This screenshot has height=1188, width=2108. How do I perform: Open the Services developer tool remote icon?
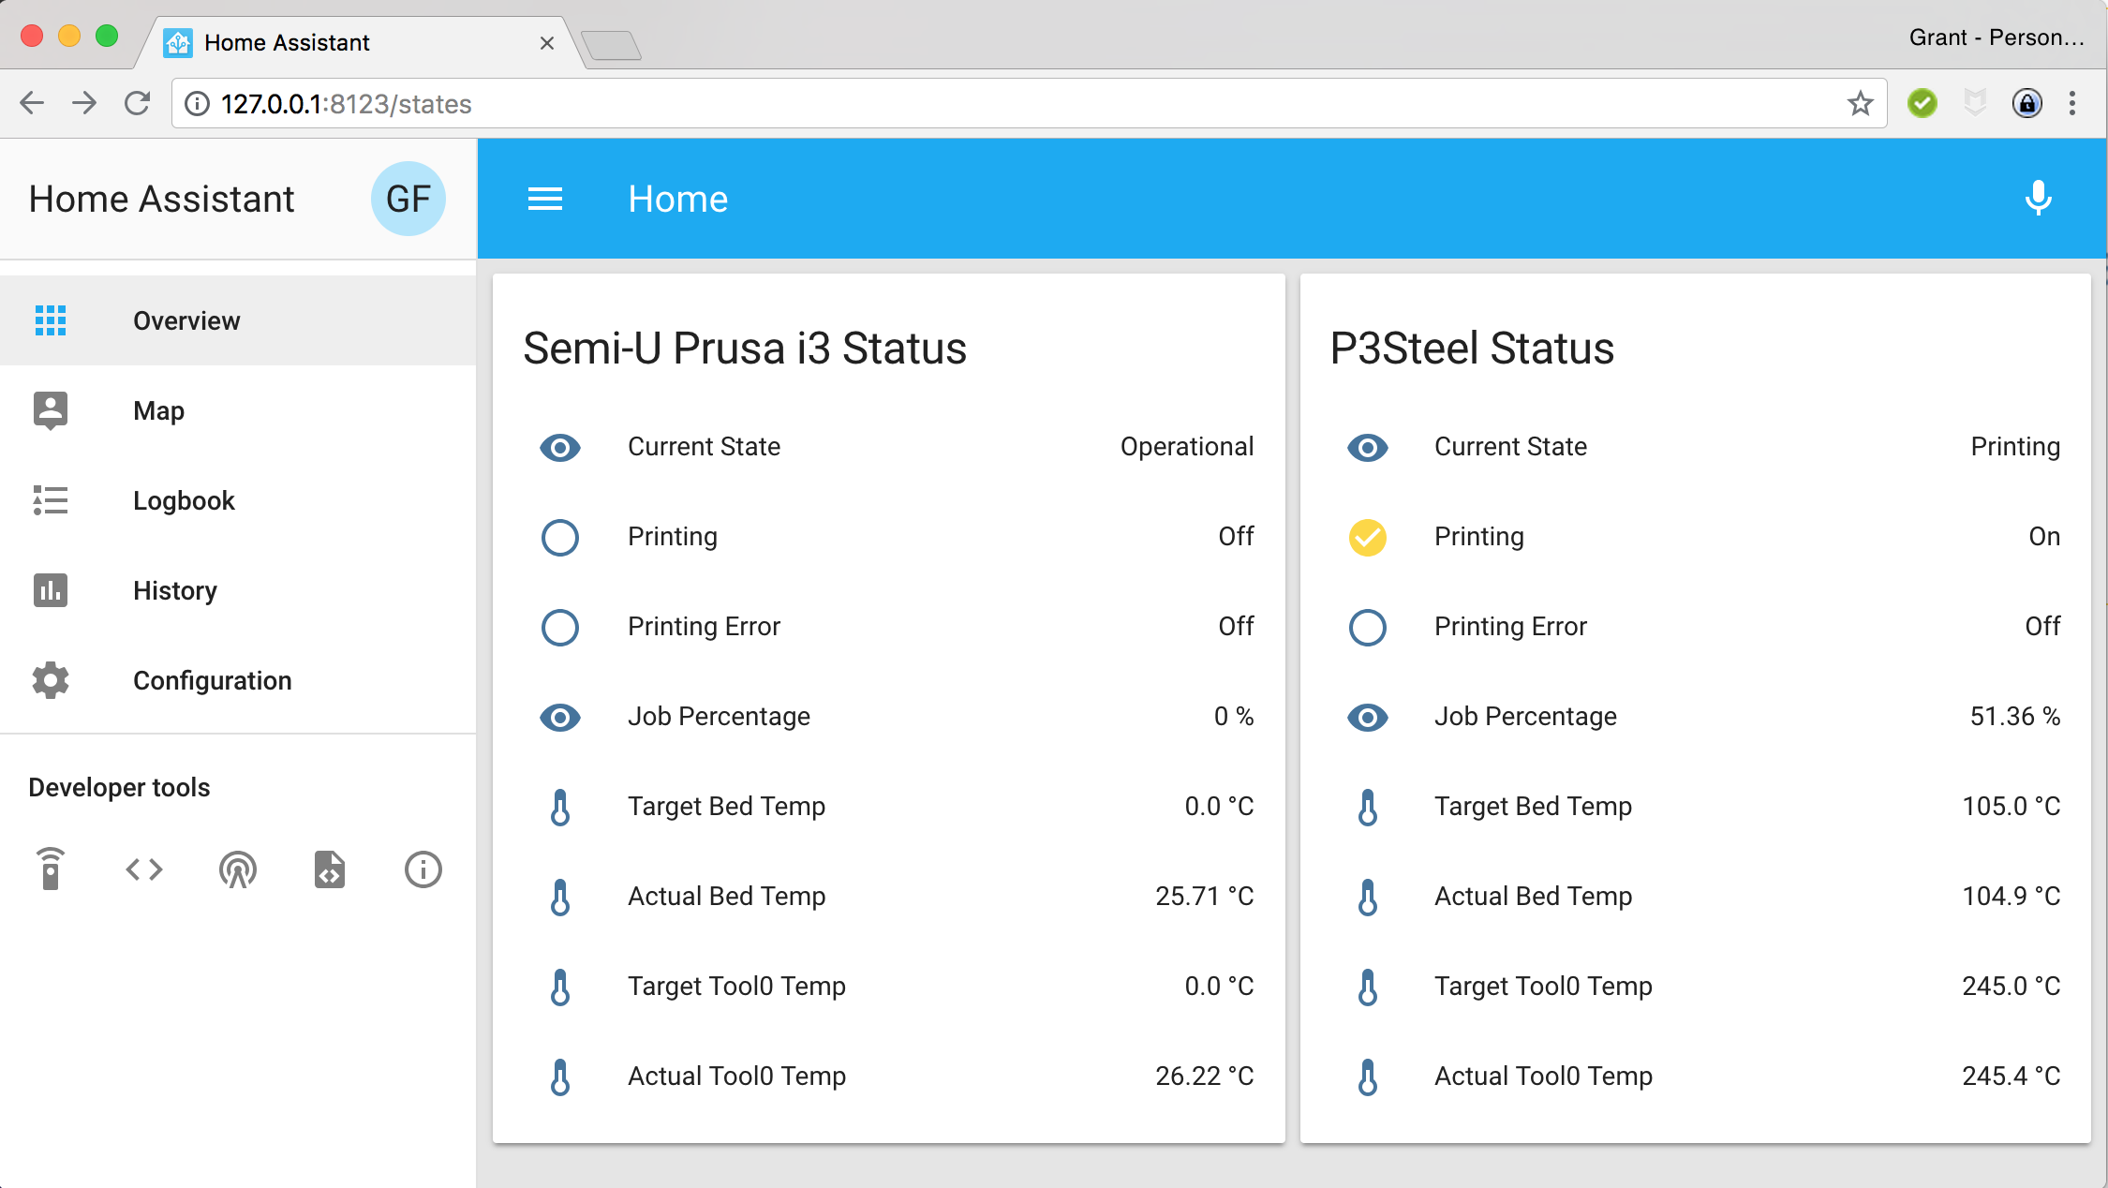[x=51, y=869]
